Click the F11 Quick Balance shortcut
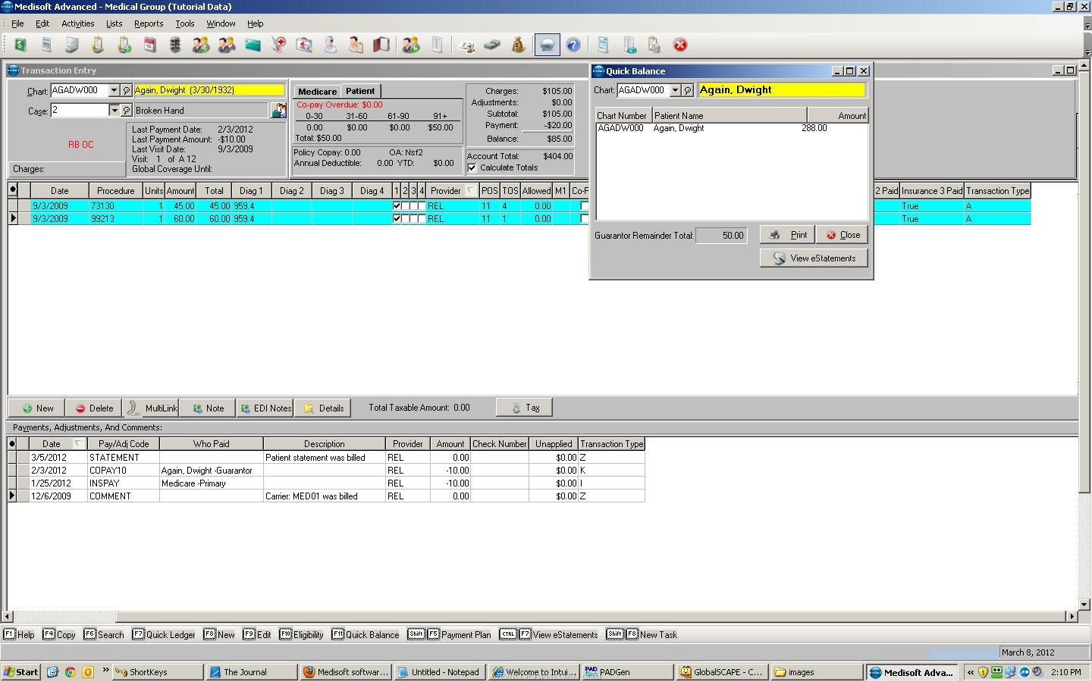This screenshot has width=1092, height=682. [x=365, y=634]
